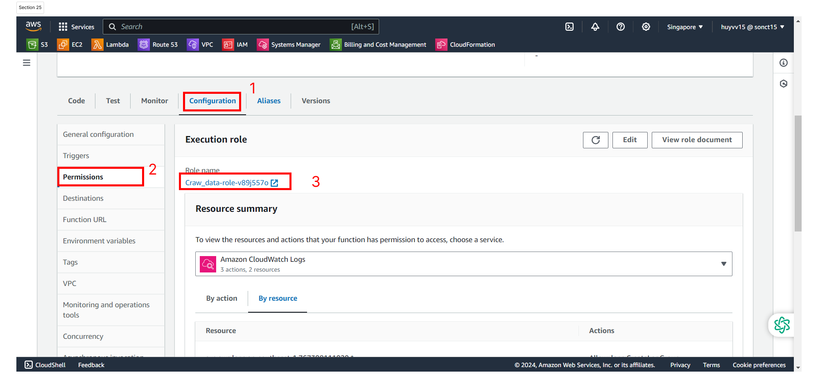Image resolution: width=818 pixels, height=388 pixels.
Task: Open the Route 53 favorite icon
Action: click(x=144, y=44)
